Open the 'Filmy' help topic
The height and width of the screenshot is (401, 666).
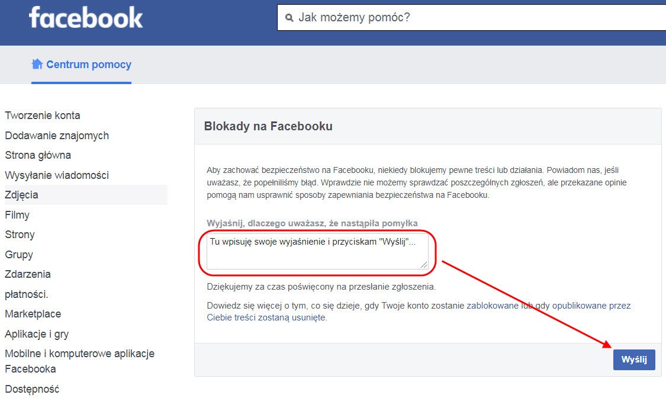click(17, 215)
